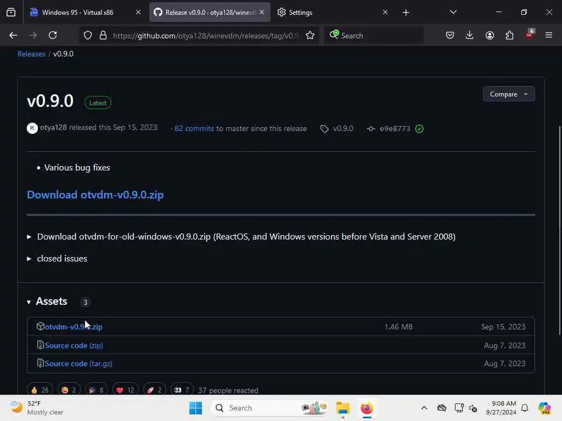The height and width of the screenshot is (421, 562).
Task: Click Download otvdm-v0.9.0.zip heading link
Action: 95,195
